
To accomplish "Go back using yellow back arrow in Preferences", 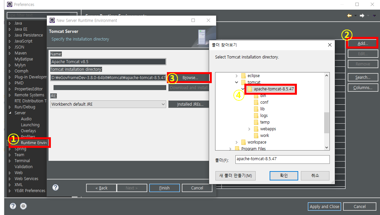I will coord(349,16).
